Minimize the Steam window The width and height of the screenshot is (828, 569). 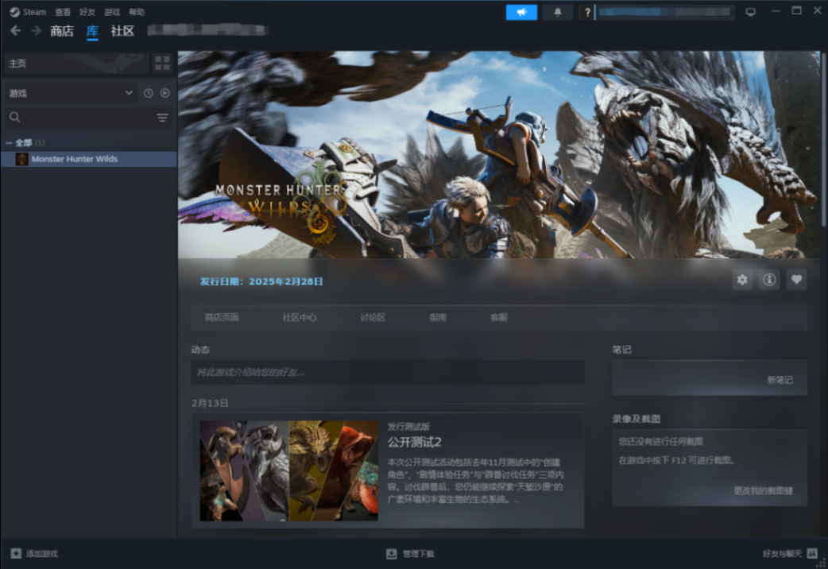click(776, 11)
